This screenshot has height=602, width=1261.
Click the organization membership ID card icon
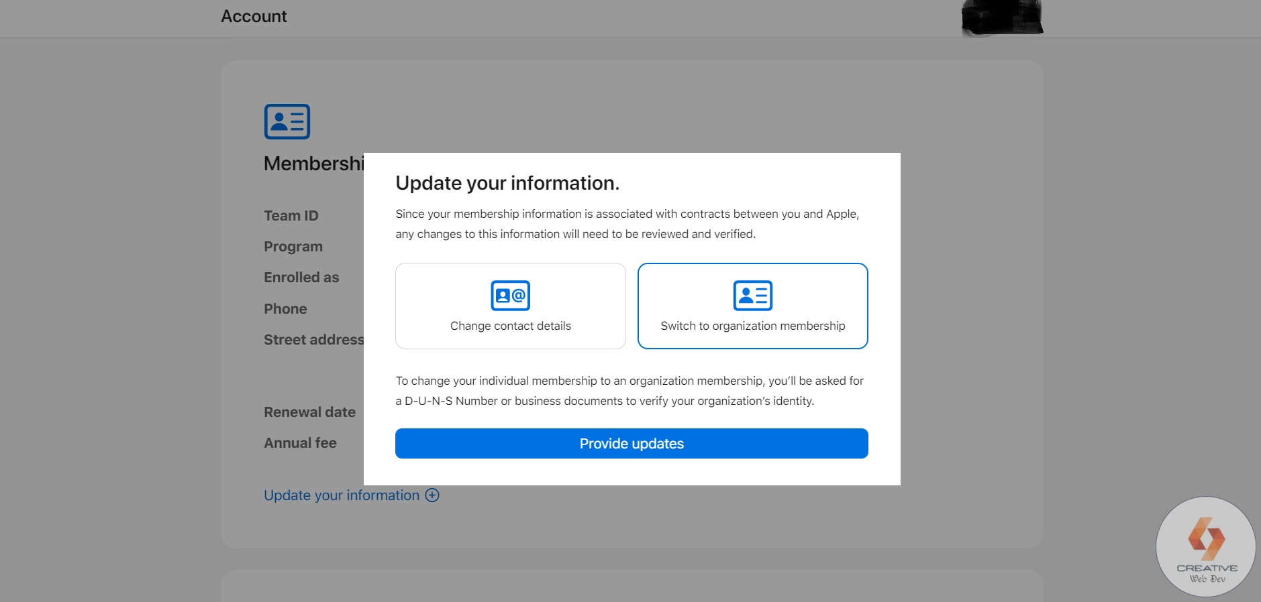point(753,295)
